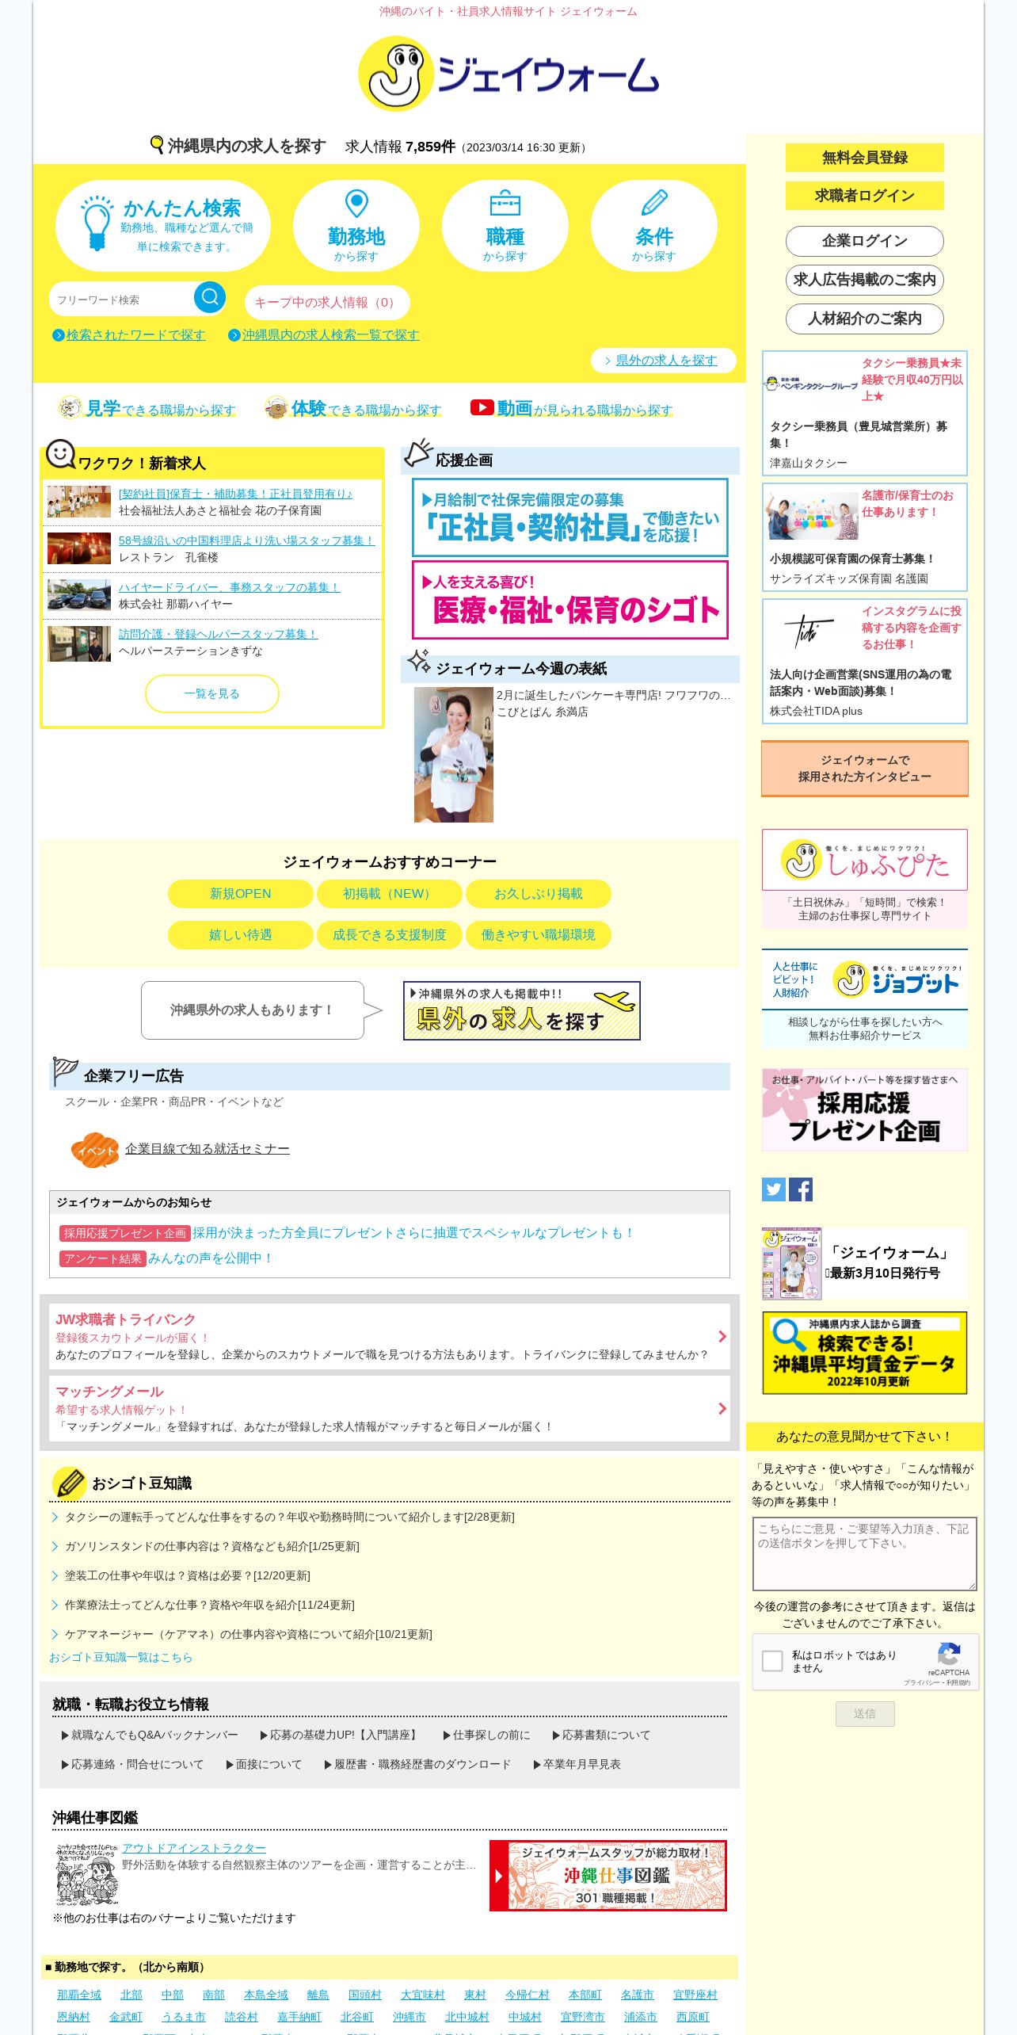The image size is (1017, 2035).
Task: Expand the JW求職者トライバンク arrow
Action: [x=722, y=1337]
